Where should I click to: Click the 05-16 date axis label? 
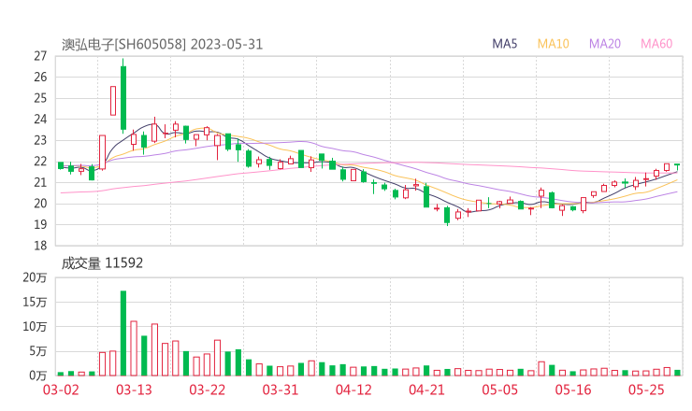point(573,390)
